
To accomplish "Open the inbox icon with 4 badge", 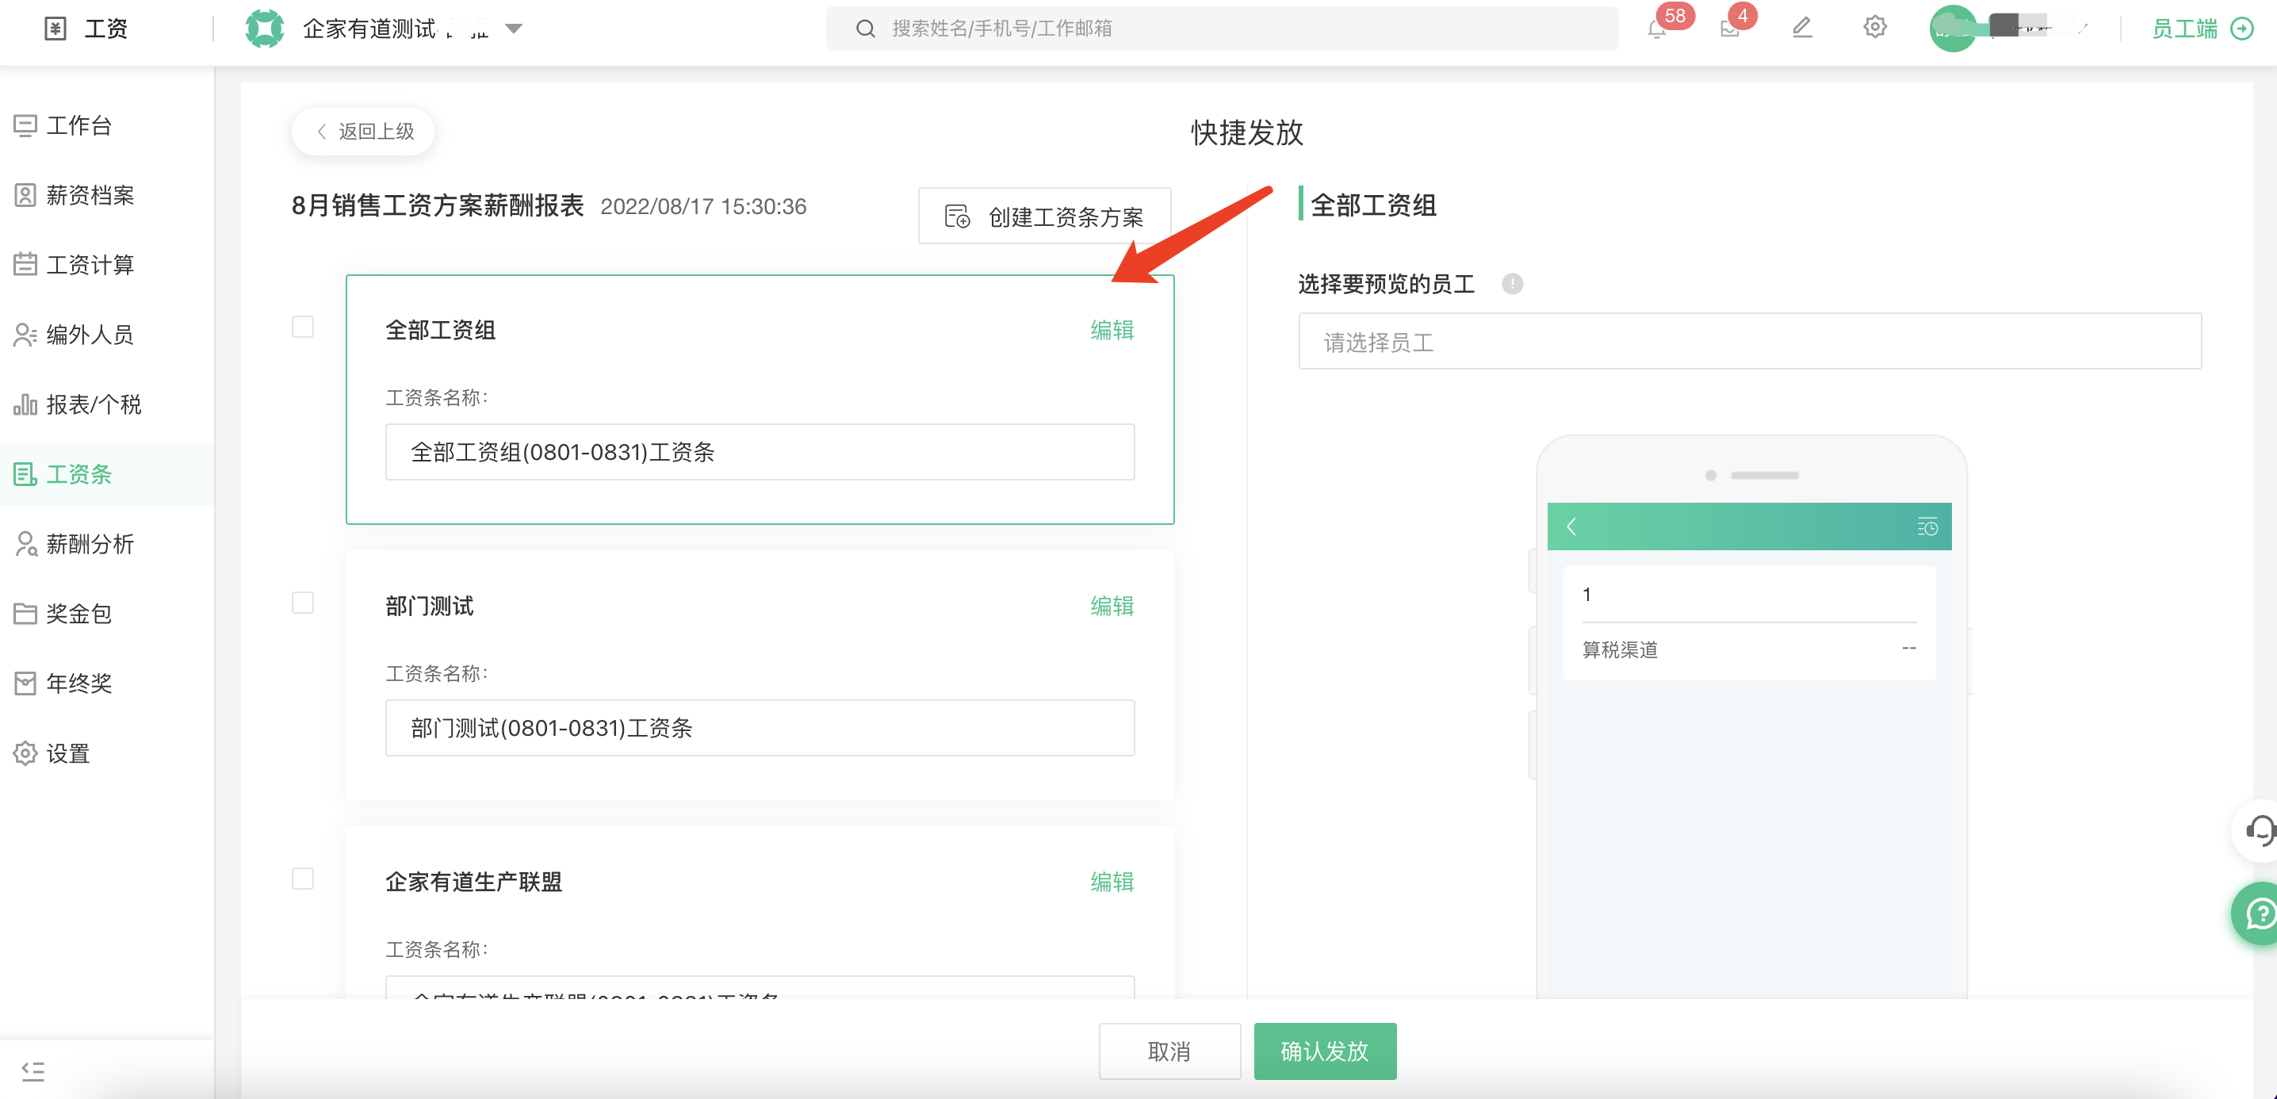I will (x=1730, y=29).
